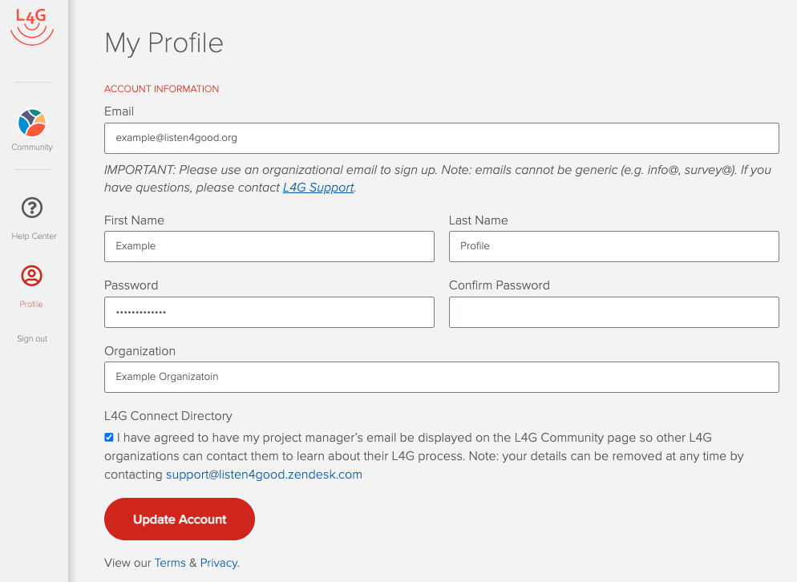View the Terms link
Screen dimensions: 797x582
170,562
